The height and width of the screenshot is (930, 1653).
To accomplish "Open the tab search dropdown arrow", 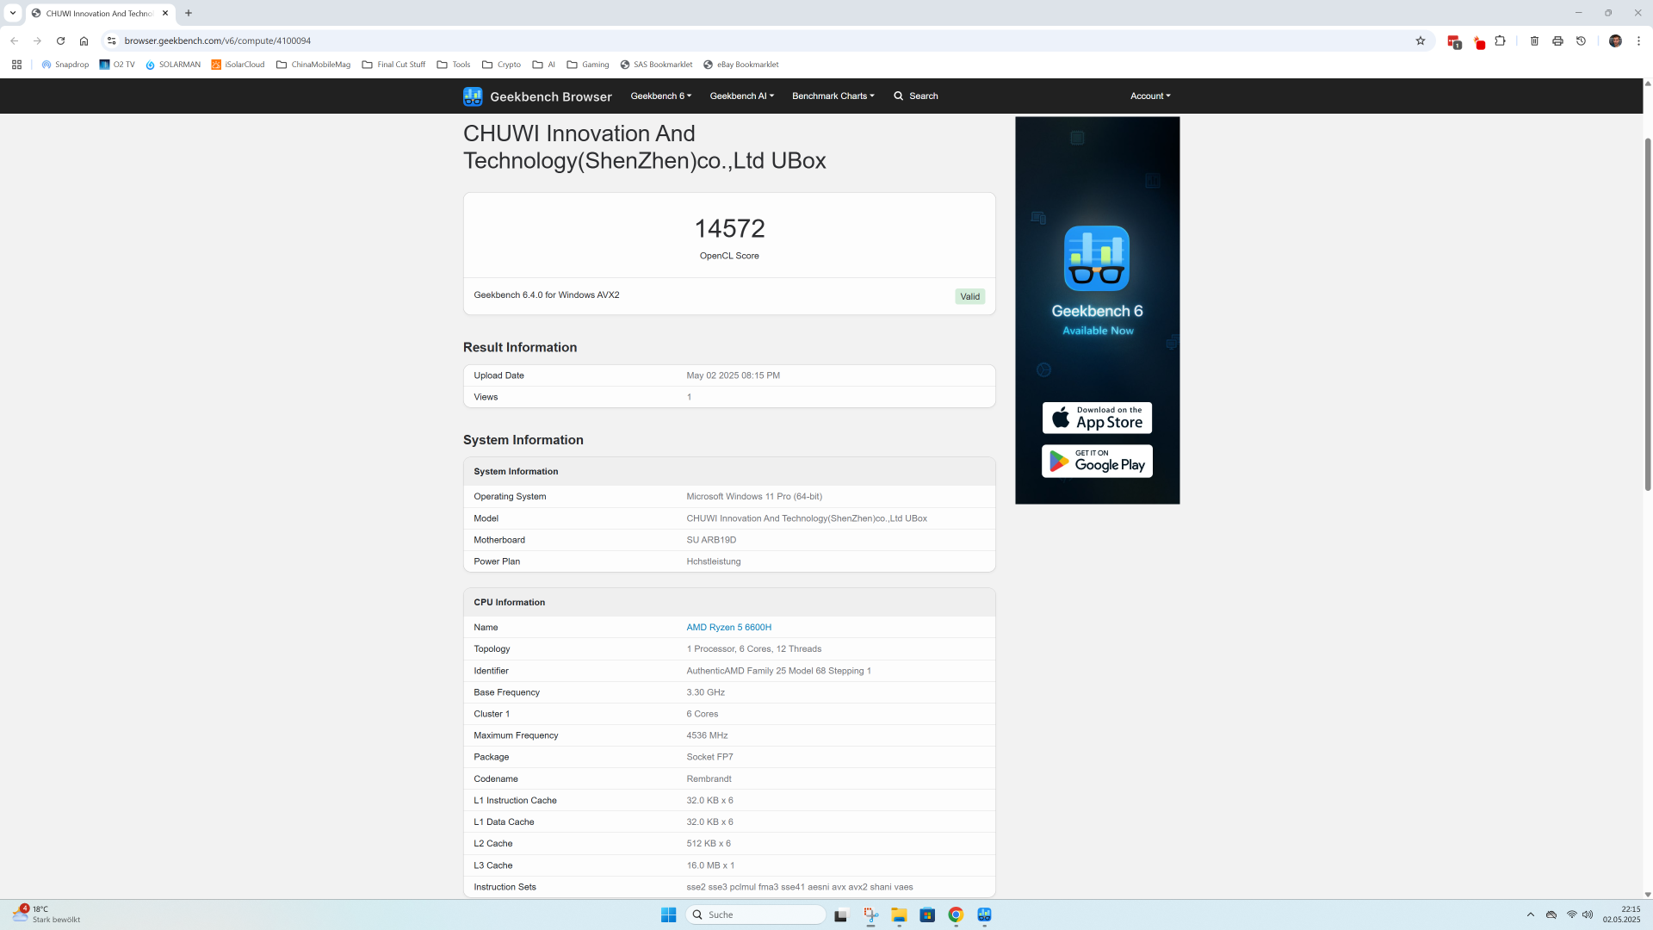I will pyautogui.click(x=13, y=13).
